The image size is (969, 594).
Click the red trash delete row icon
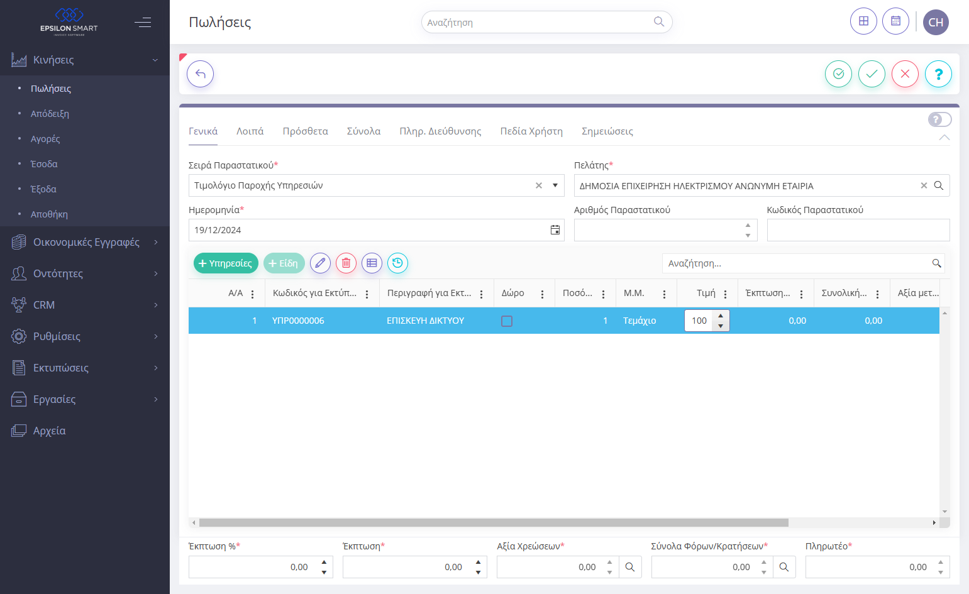(x=346, y=263)
